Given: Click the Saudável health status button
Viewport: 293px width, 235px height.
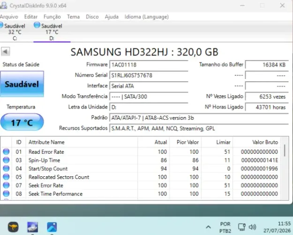Looking at the screenshot, I should (x=22, y=84).
